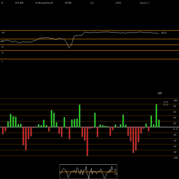Click the '-100' axis label of MR chart
The image size is (179, 179).
pos(175,158)
